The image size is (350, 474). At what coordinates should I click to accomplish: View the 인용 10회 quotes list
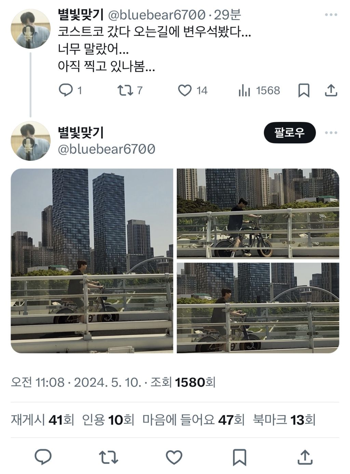[x=108, y=420]
